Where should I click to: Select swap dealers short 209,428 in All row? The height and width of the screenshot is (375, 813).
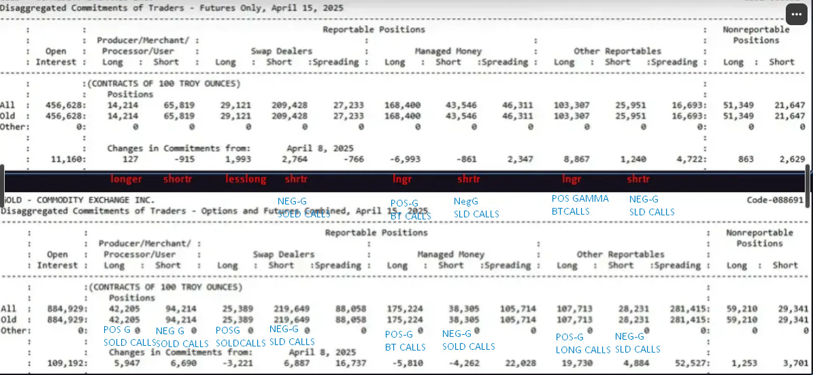point(289,105)
